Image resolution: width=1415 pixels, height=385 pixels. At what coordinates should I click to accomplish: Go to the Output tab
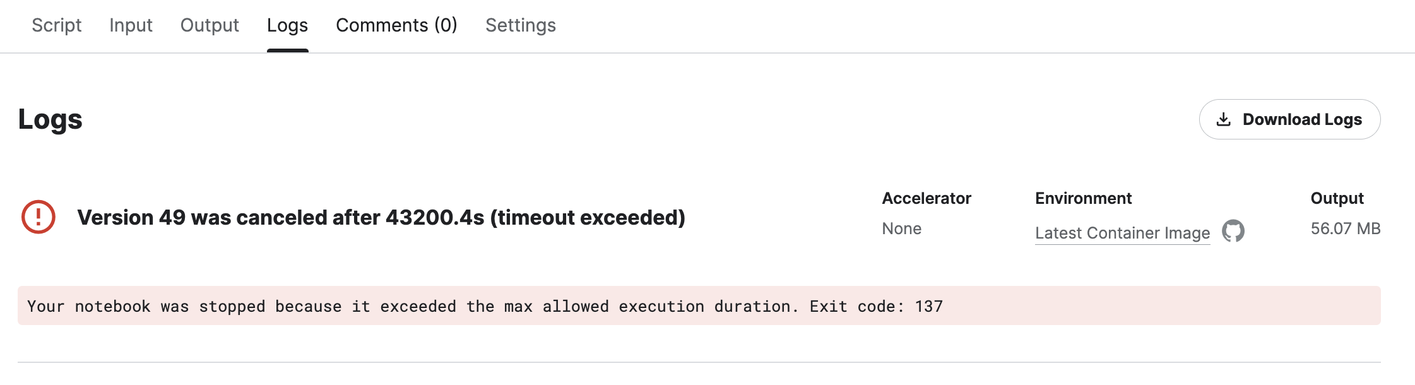(210, 25)
